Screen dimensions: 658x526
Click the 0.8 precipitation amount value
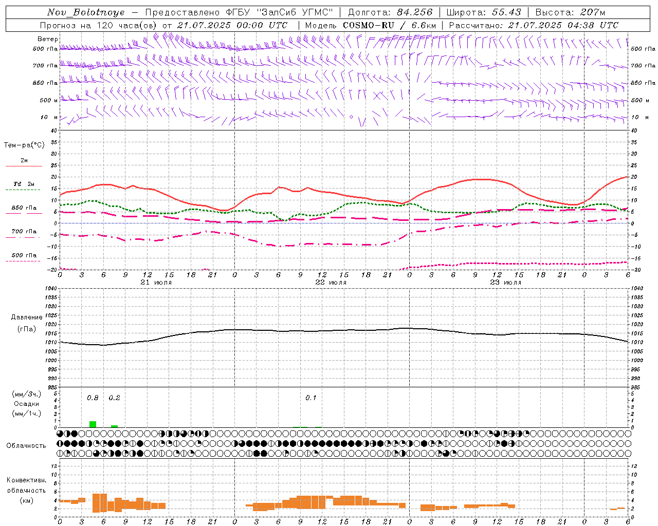coord(93,398)
